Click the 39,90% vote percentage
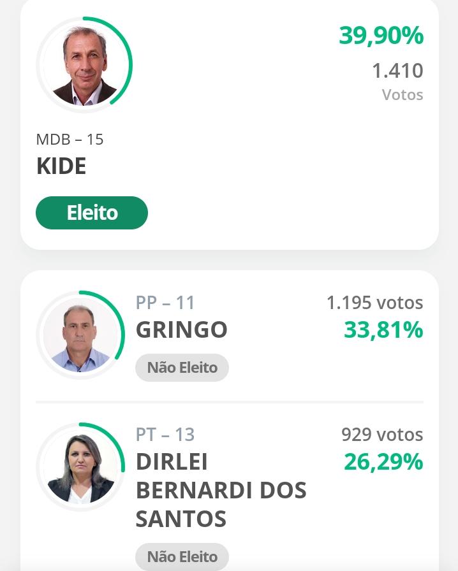Screen dimensions: 458x571 381,36
